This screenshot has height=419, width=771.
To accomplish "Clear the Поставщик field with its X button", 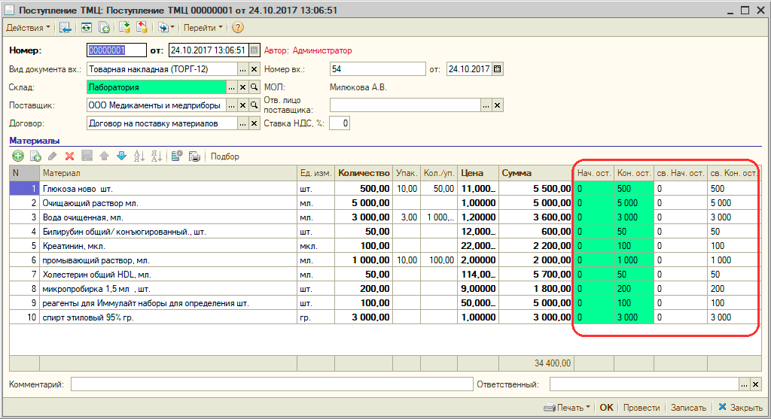I will pos(243,105).
